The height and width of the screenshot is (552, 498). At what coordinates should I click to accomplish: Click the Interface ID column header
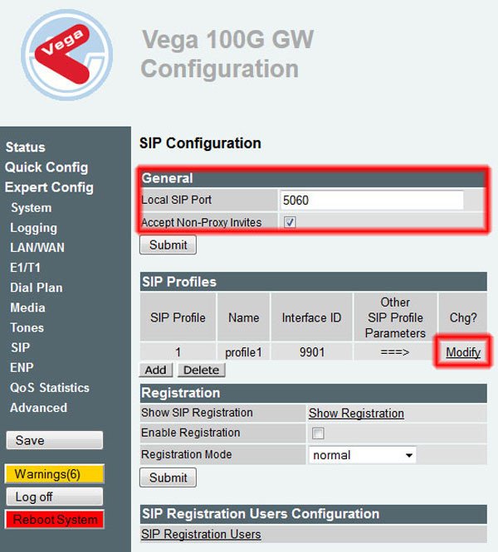tap(311, 317)
